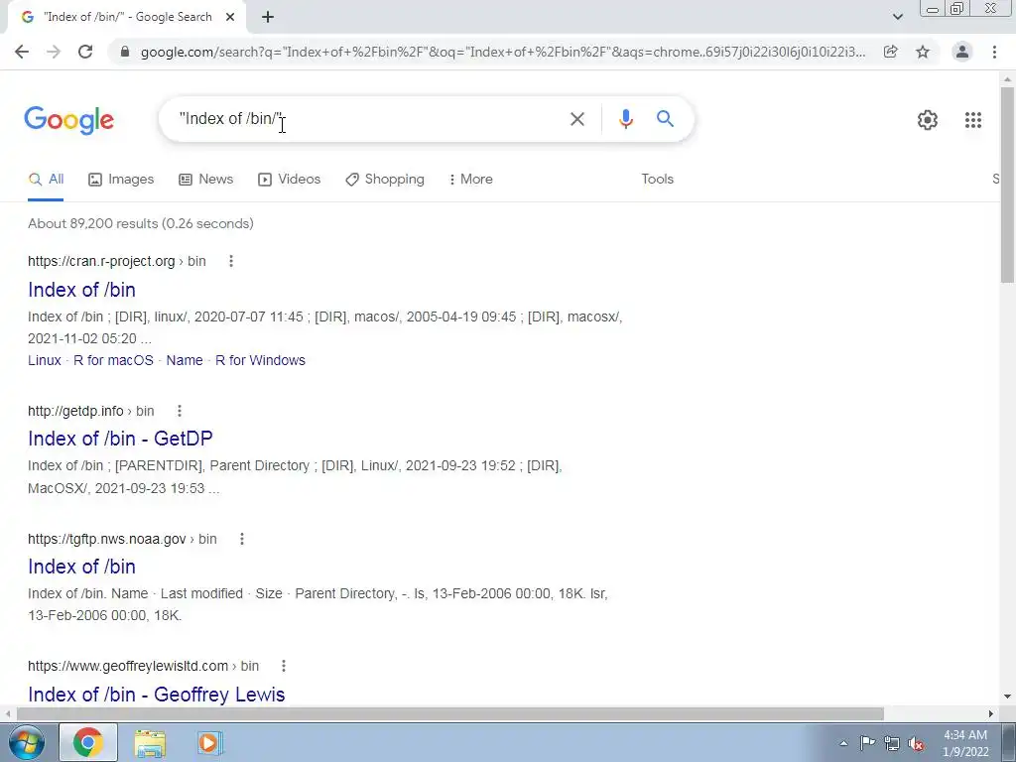Select the All results tab
Image resolution: width=1016 pixels, height=762 pixels.
point(46,180)
